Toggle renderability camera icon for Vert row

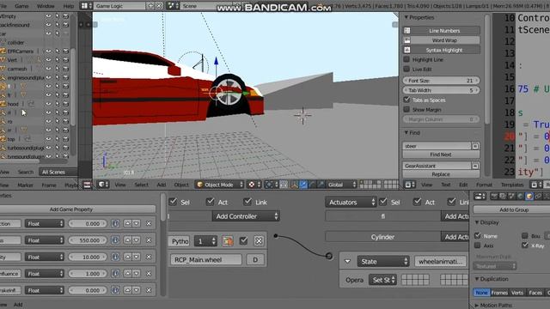(x=65, y=60)
